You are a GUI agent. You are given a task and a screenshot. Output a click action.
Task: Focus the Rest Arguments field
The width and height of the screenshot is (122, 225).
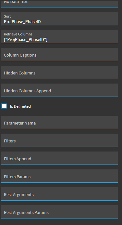point(59,194)
